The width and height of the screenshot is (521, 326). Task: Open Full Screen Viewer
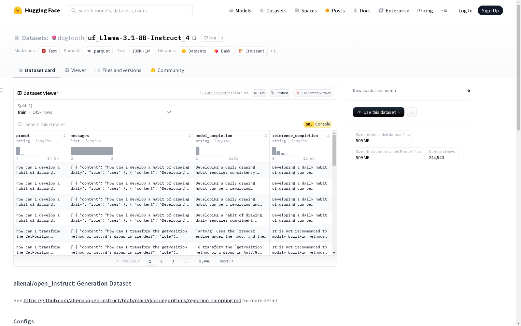[313, 93]
